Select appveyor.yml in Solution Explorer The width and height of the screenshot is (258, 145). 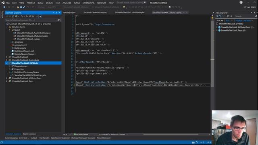21,45
